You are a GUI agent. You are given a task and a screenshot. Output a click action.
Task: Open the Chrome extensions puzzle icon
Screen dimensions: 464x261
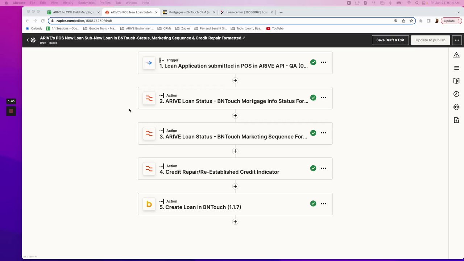[421, 21]
